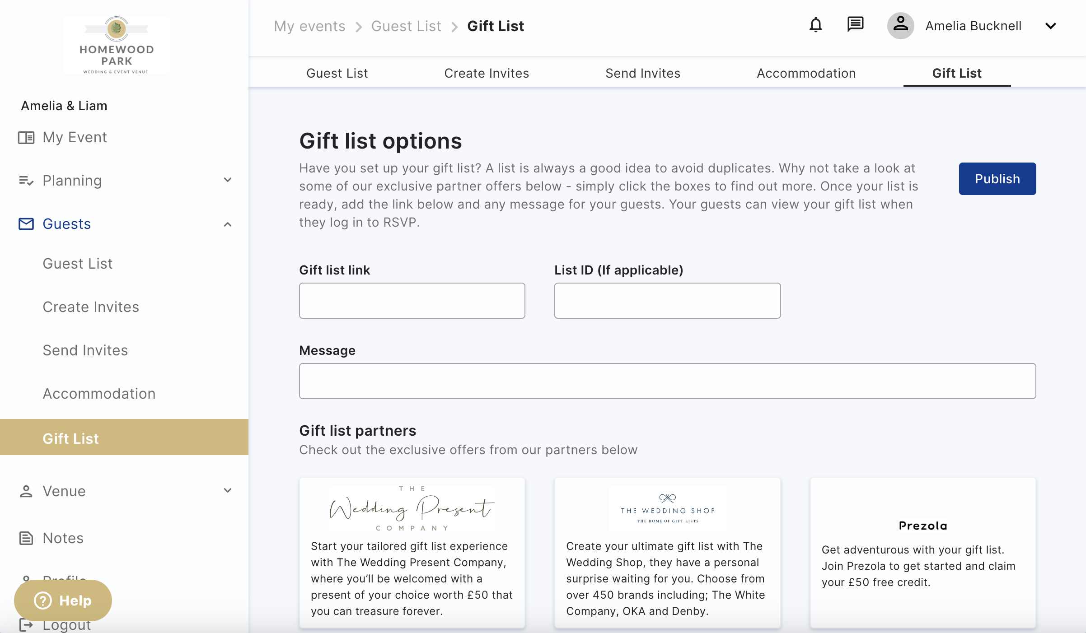Click the user avatar icon
1086x633 pixels.
tap(900, 26)
